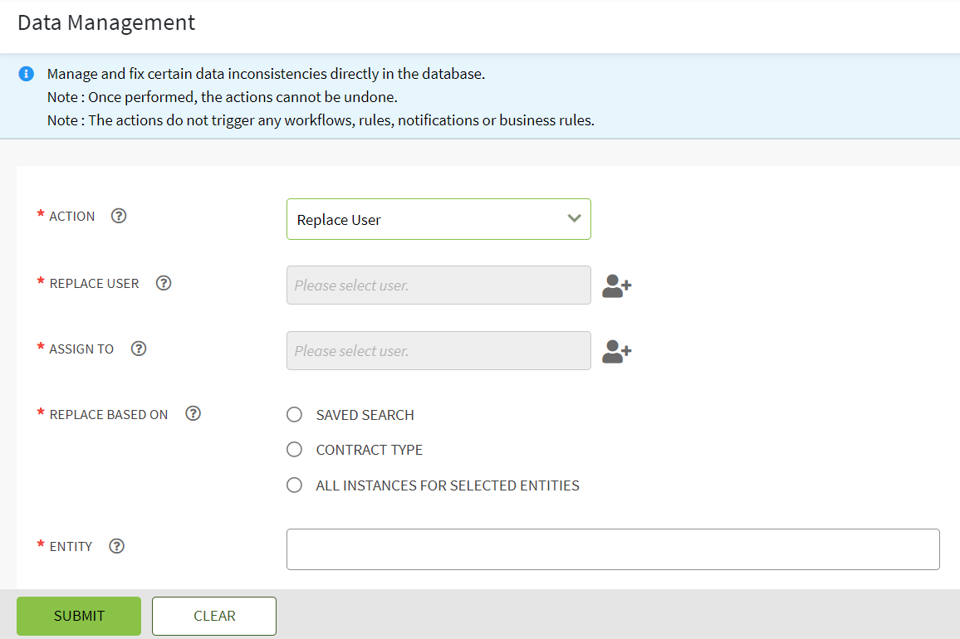
Task: Select the SAVED SEARCH radio option
Action: 294,415
